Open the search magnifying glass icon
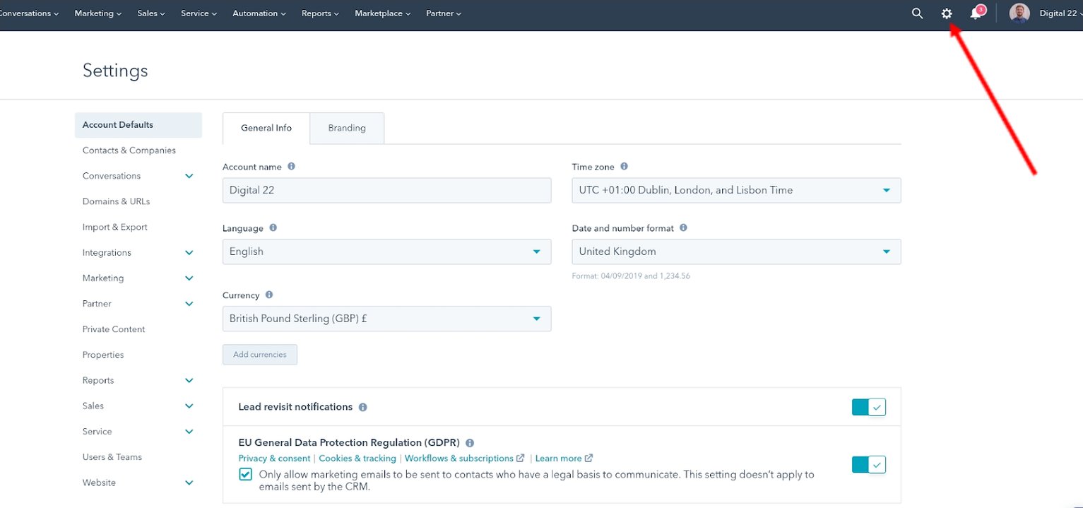1083x508 pixels. click(916, 13)
